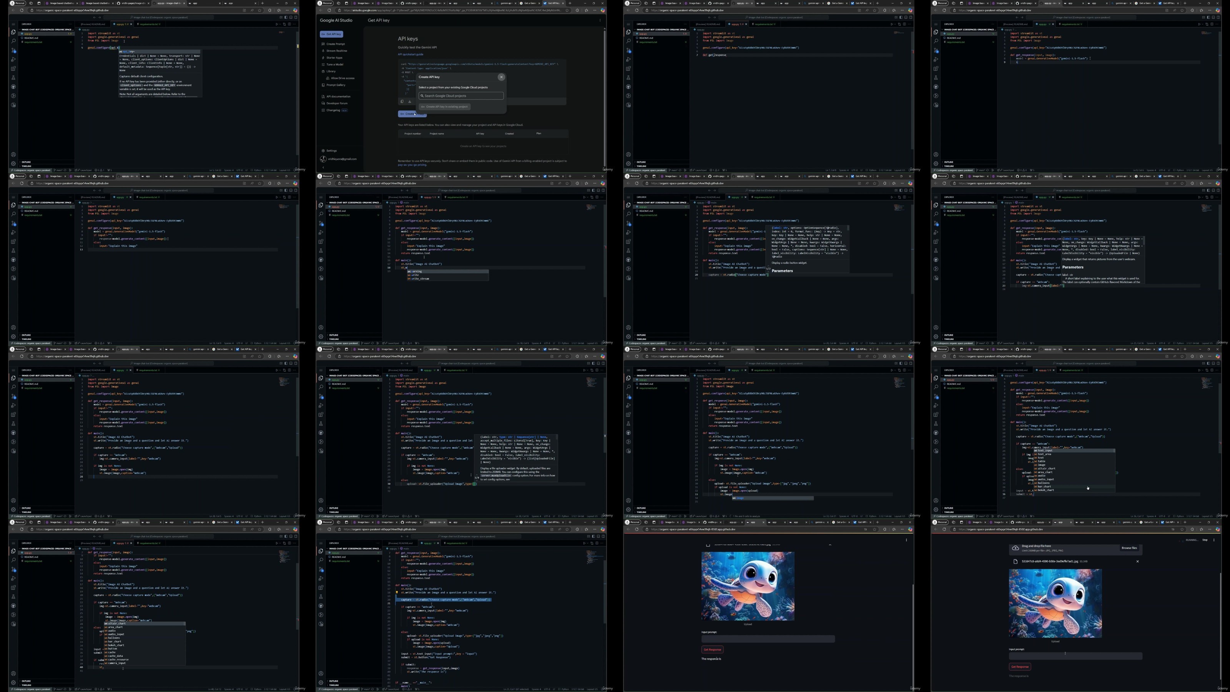Click the turtle image in running Streamlit frame
Image resolution: width=1230 pixels, height=692 pixels.
coord(1055,604)
